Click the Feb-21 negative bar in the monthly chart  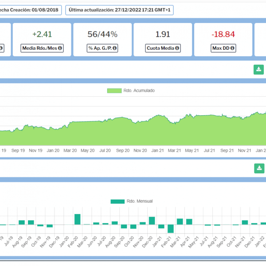click(x=171, y=229)
